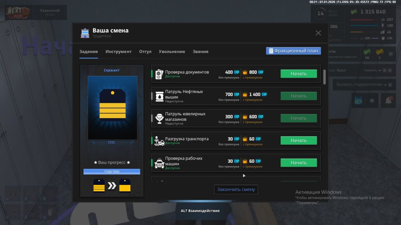Go to the Увольнение tab

tap(172, 51)
